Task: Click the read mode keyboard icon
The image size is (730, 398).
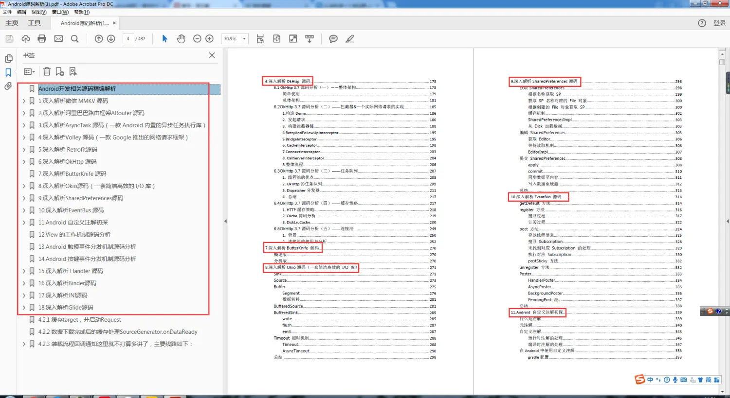Action: click(x=310, y=39)
